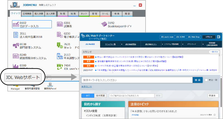Select the 全て filter toggle

coord(88,96)
